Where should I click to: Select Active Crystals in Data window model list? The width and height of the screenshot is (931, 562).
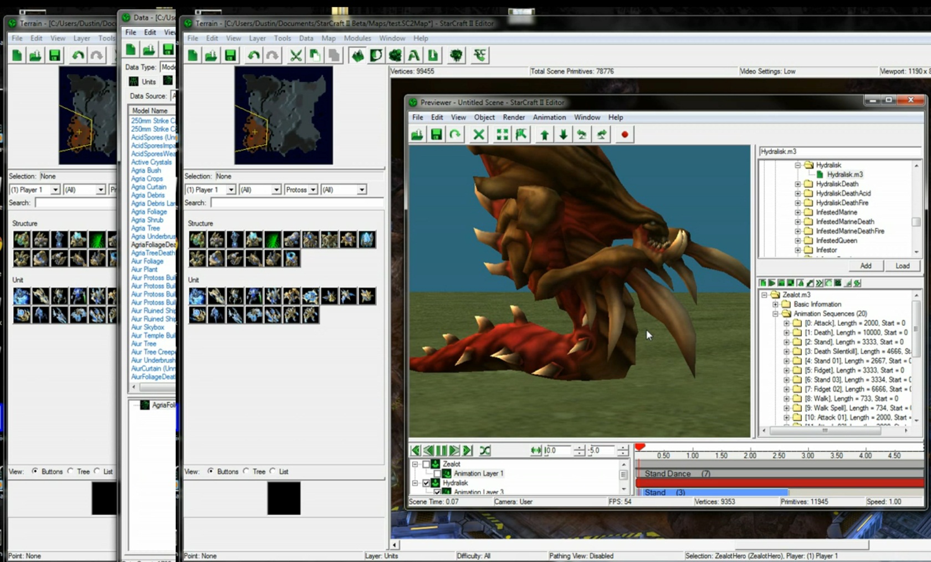pyautogui.click(x=151, y=162)
